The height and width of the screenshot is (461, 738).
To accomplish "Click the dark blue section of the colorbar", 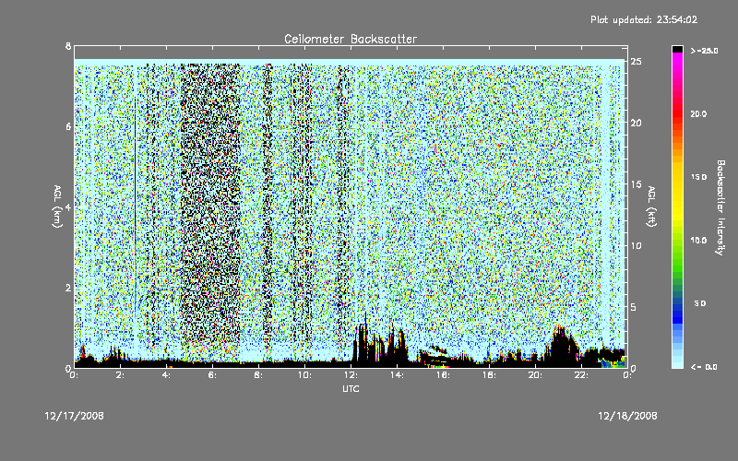I will coord(677,313).
